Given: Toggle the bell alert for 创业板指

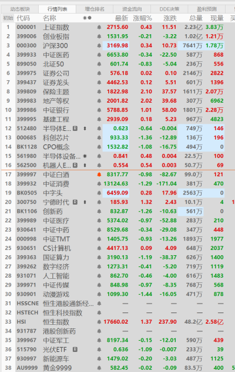Looking at the screenshot, I should (99, 37).
